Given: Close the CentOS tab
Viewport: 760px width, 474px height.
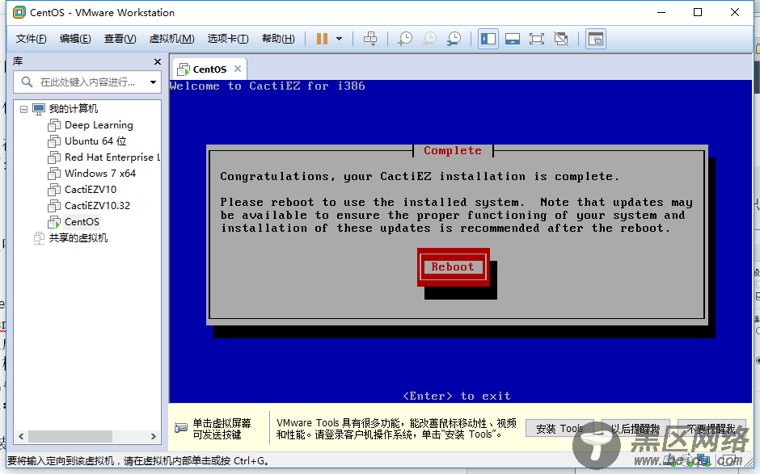Looking at the screenshot, I should pyautogui.click(x=238, y=69).
